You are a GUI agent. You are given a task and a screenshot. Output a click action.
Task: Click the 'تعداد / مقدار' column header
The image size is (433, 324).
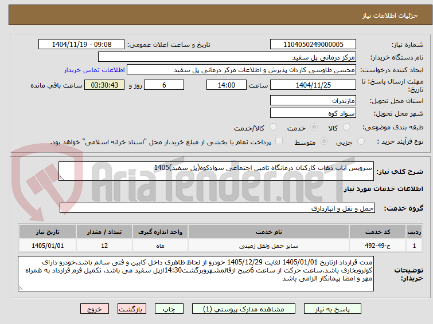[x=104, y=232]
